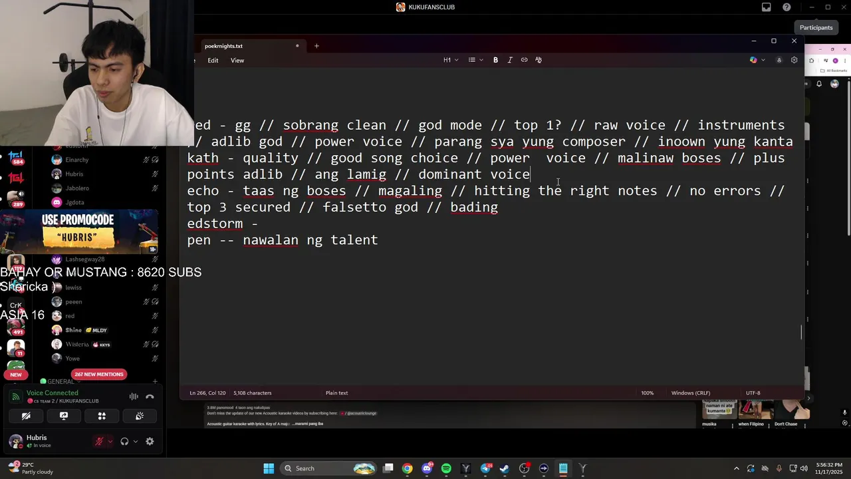Click 267 NEW MENTIONS pill
The width and height of the screenshot is (851, 479).
[x=99, y=374]
